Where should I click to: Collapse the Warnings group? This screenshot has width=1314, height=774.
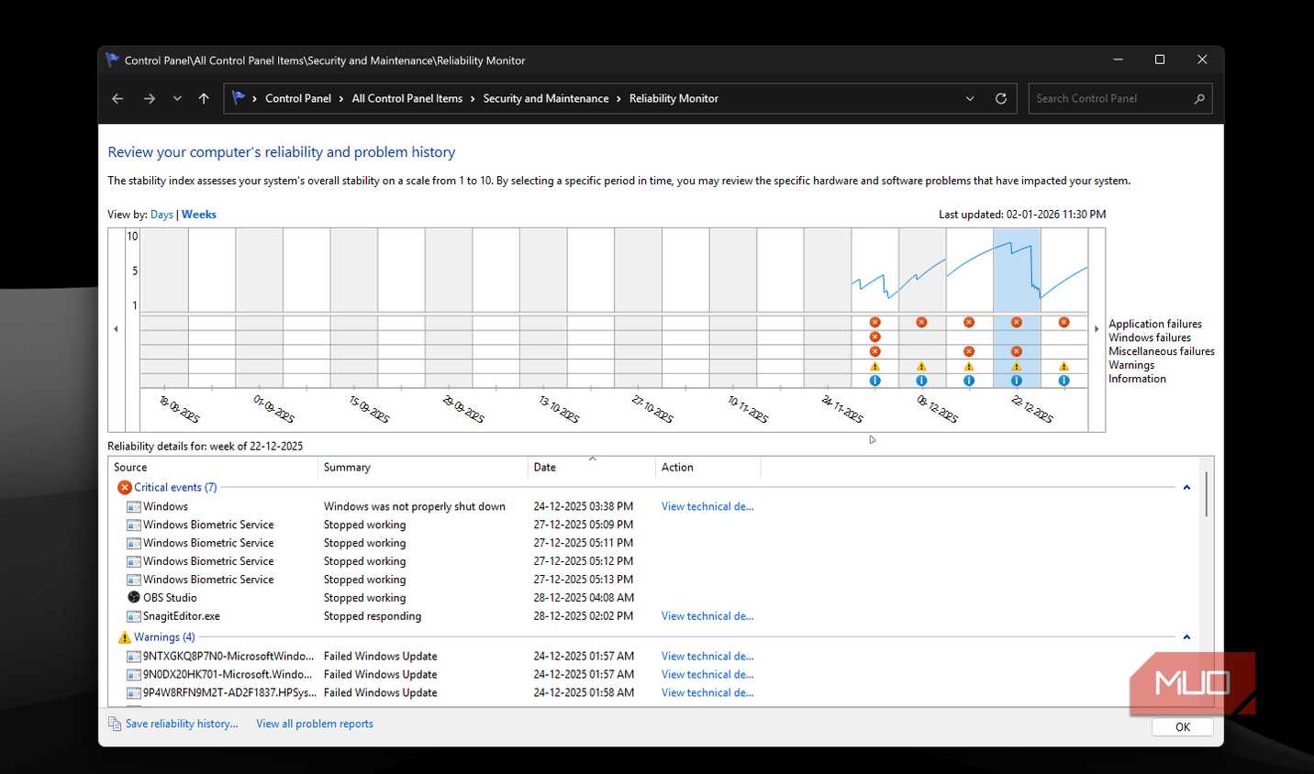(x=1186, y=637)
